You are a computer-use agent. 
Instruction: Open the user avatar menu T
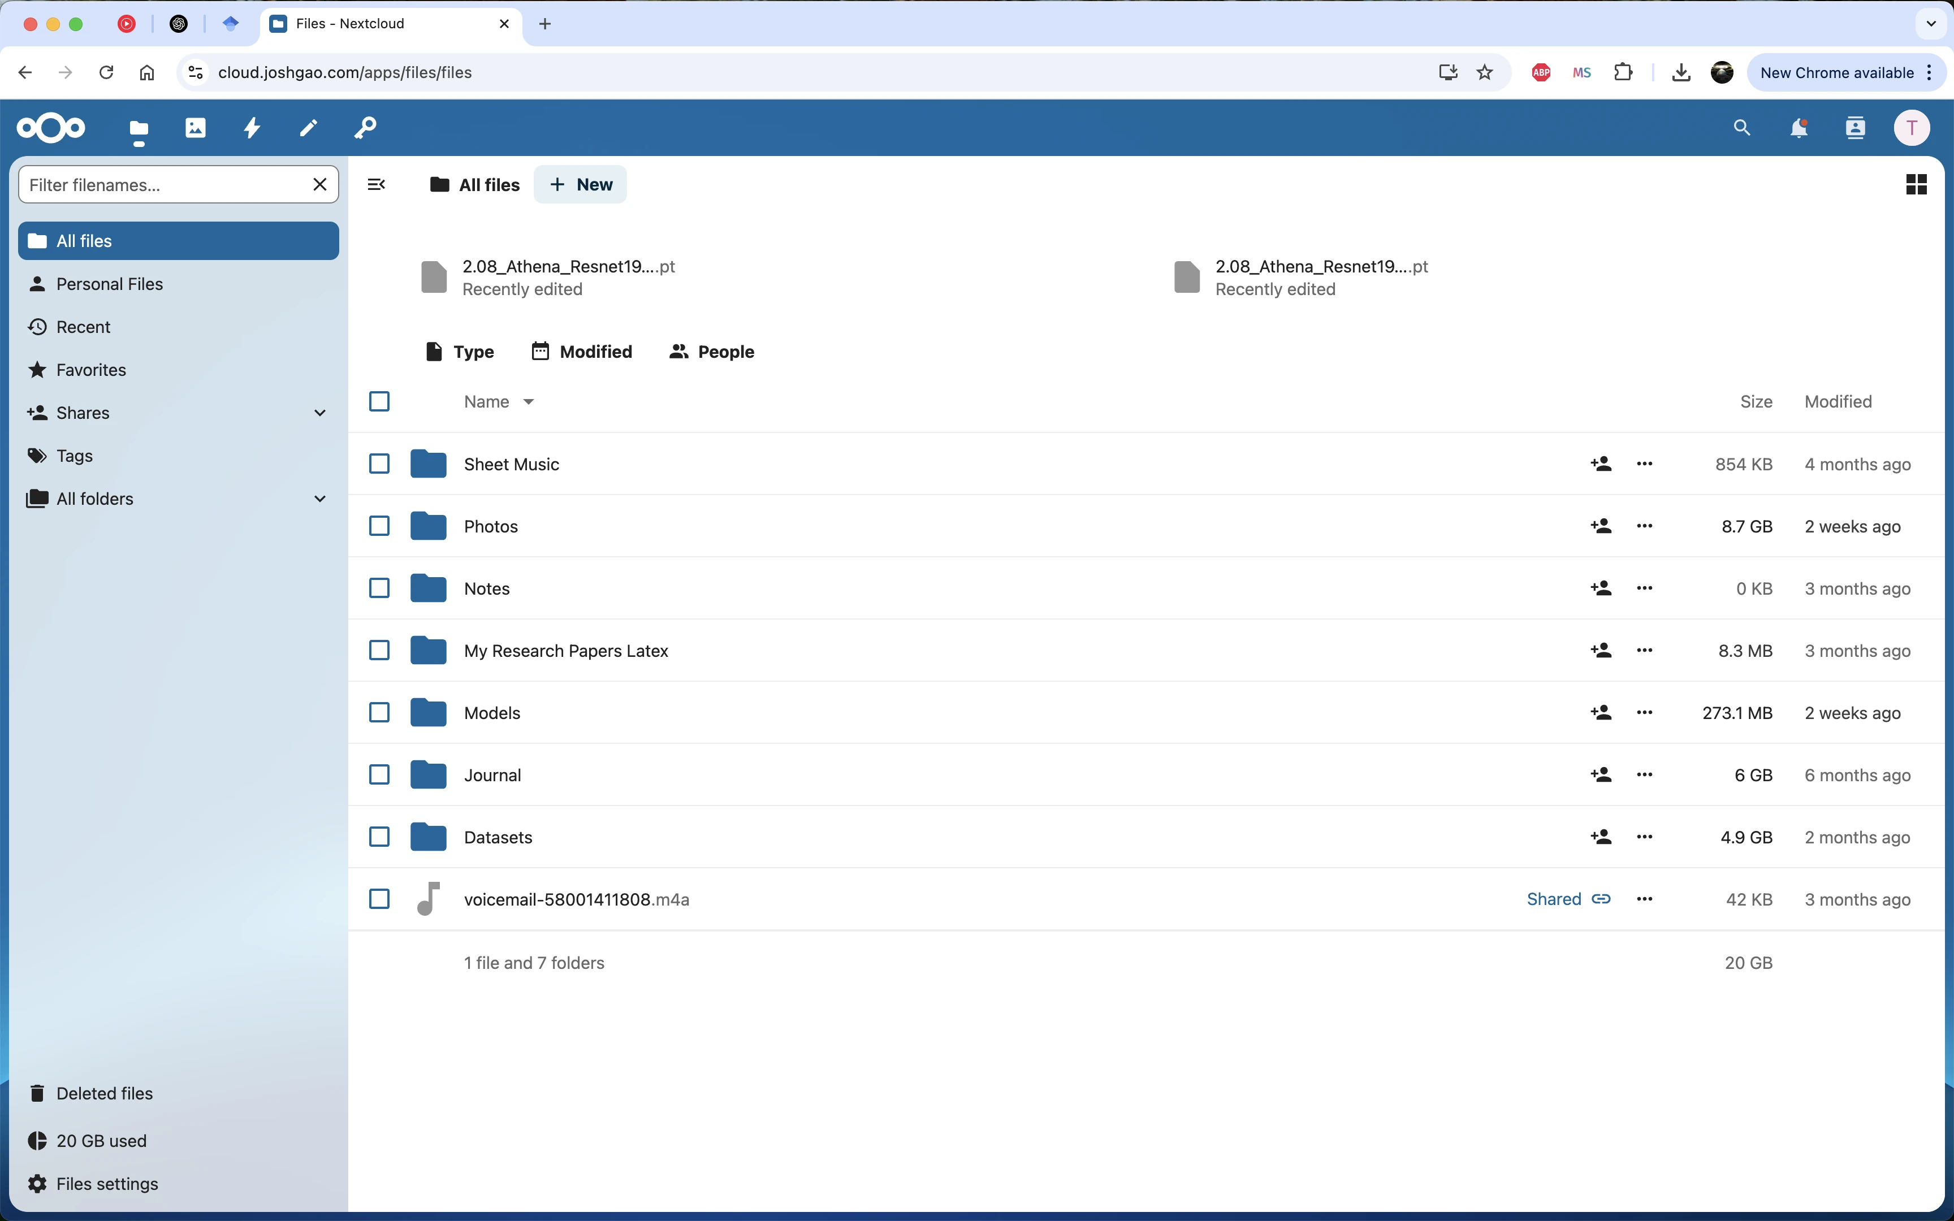tap(1912, 128)
